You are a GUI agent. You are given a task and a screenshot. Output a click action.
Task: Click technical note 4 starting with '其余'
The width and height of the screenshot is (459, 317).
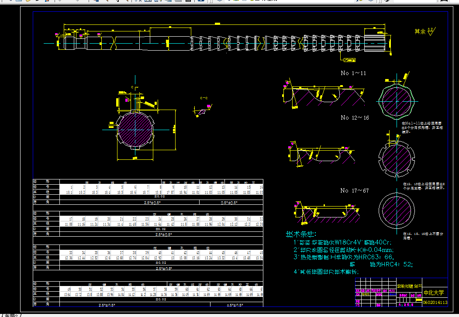(x=326, y=272)
